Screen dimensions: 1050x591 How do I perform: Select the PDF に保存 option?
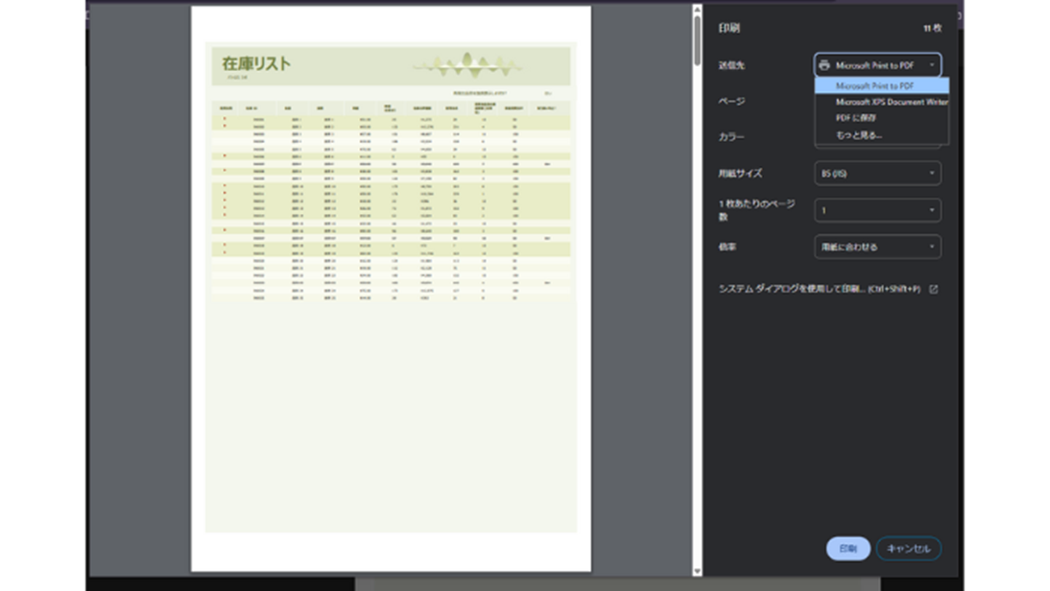tap(856, 118)
